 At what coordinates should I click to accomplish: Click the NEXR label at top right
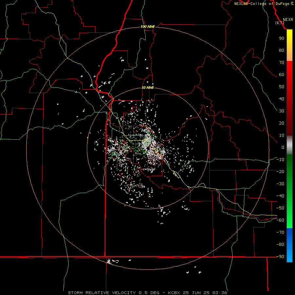[288, 20]
